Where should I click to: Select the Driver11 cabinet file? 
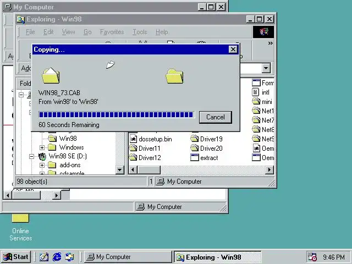point(145,148)
